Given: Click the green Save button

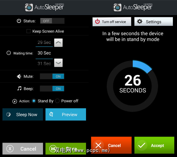Looking at the screenshot, I should tap(66, 149).
